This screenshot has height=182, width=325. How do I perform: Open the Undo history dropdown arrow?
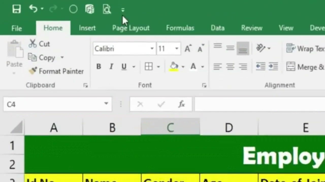point(42,9)
